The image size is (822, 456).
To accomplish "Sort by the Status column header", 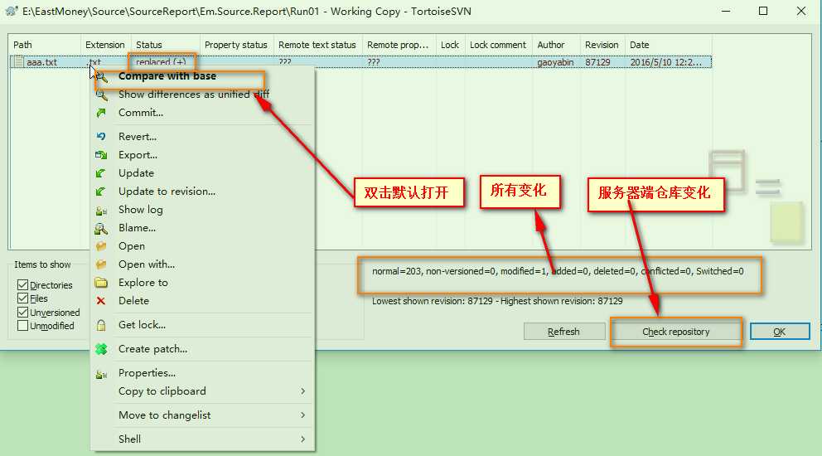I will tap(165, 45).
